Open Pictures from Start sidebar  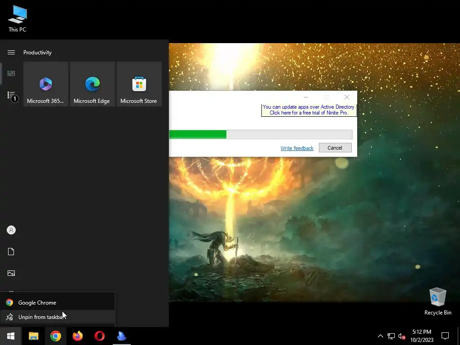11,273
